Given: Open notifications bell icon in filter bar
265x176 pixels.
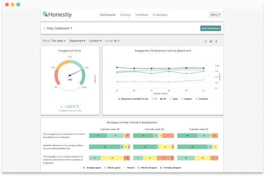Looking at the screenshot, I should point(206,41).
